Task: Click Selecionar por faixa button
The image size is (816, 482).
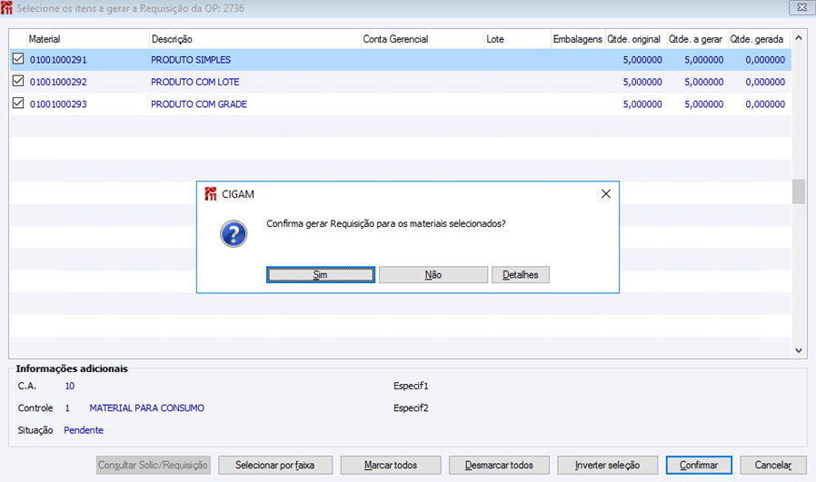Action: (275, 465)
